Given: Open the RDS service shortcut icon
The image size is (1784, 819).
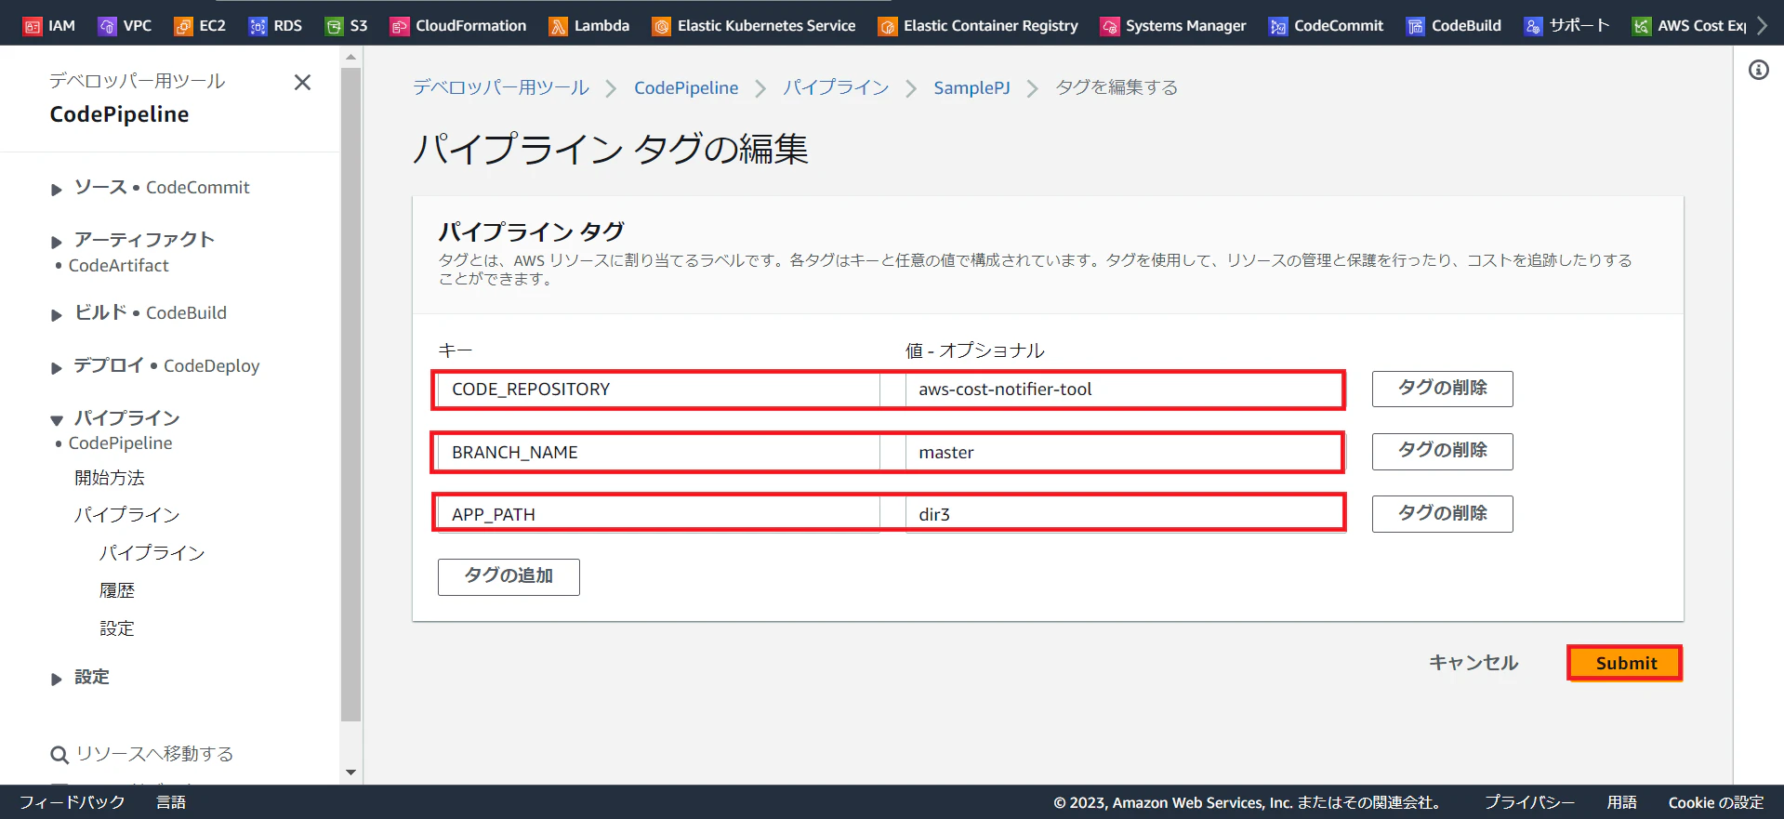Looking at the screenshot, I should point(258,26).
